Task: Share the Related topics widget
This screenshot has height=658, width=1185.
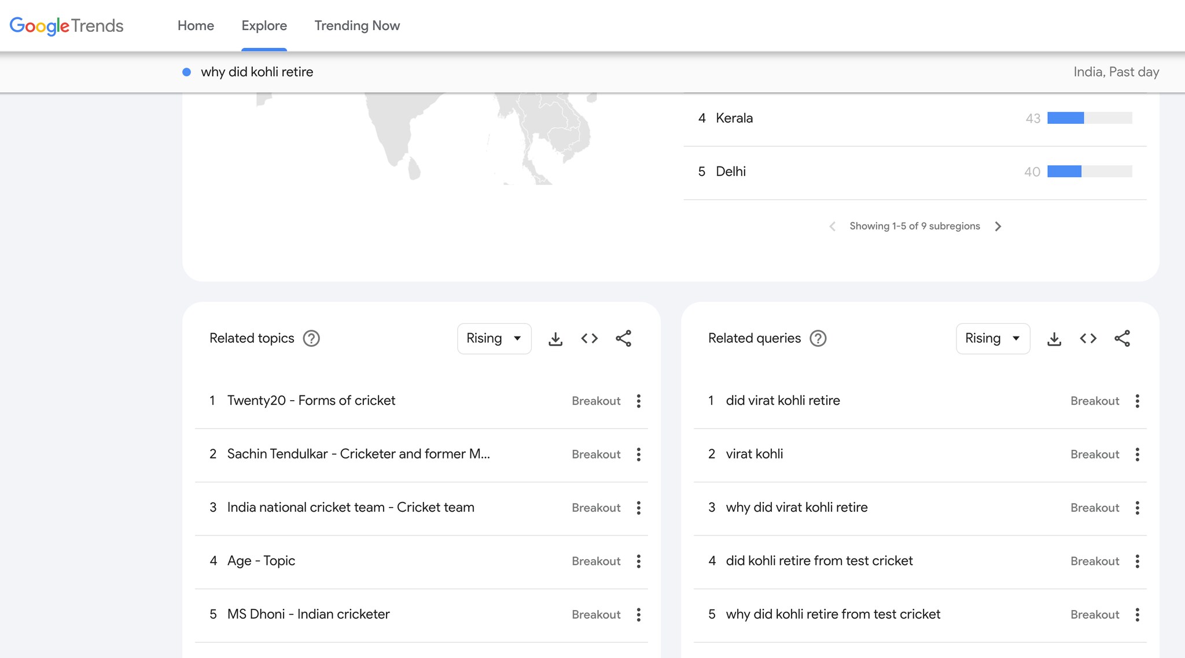Action: coord(623,338)
